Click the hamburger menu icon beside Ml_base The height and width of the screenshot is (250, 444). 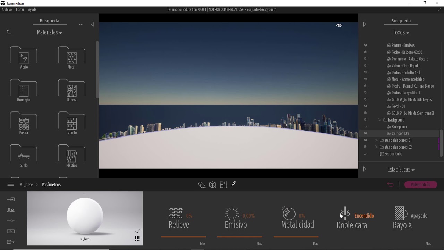(10, 185)
